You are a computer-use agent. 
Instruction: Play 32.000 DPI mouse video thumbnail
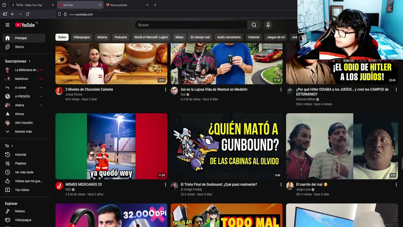pyautogui.click(x=111, y=215)
